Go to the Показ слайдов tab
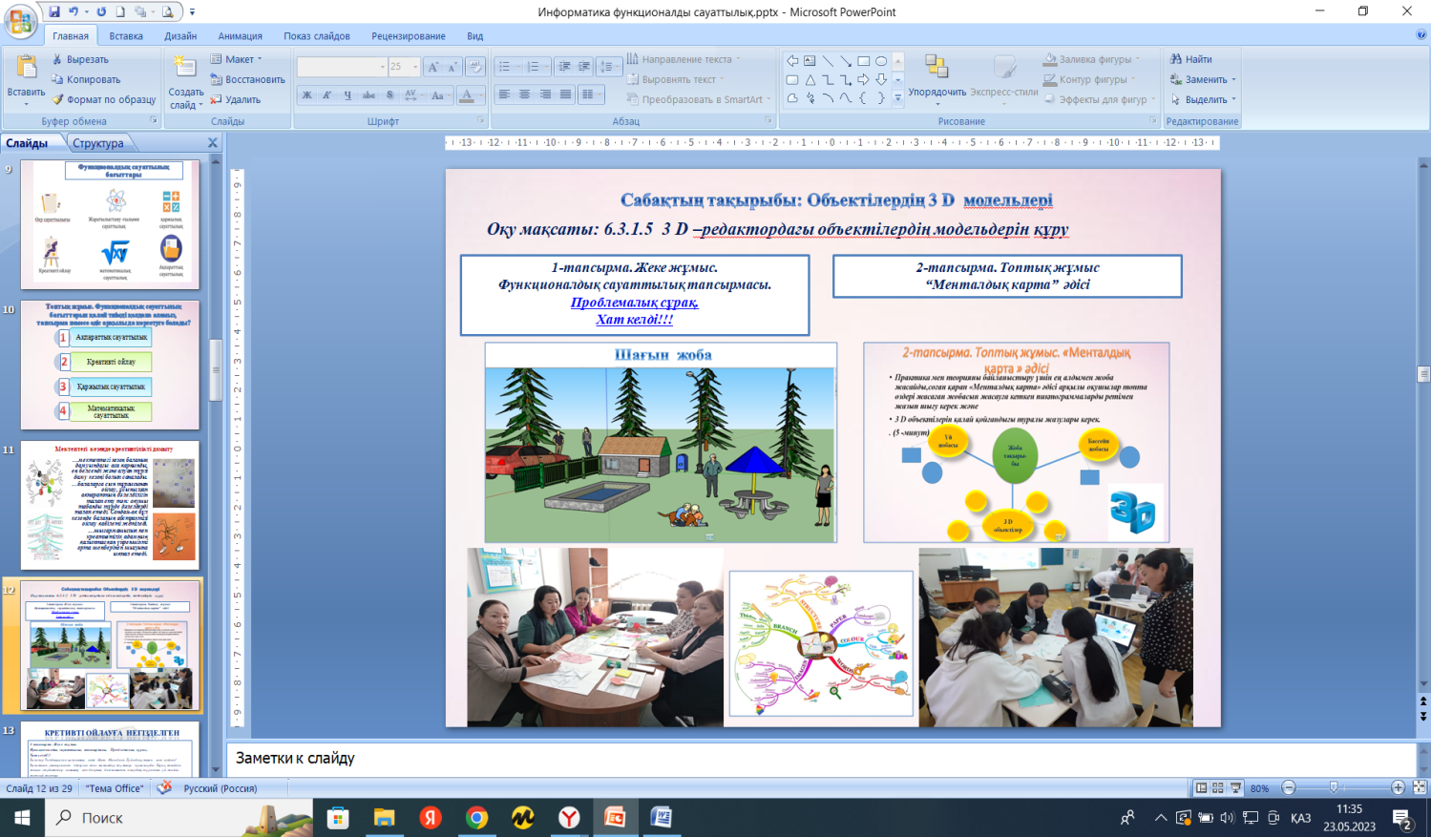1431x837 pixels. click(x=317, y=36)
